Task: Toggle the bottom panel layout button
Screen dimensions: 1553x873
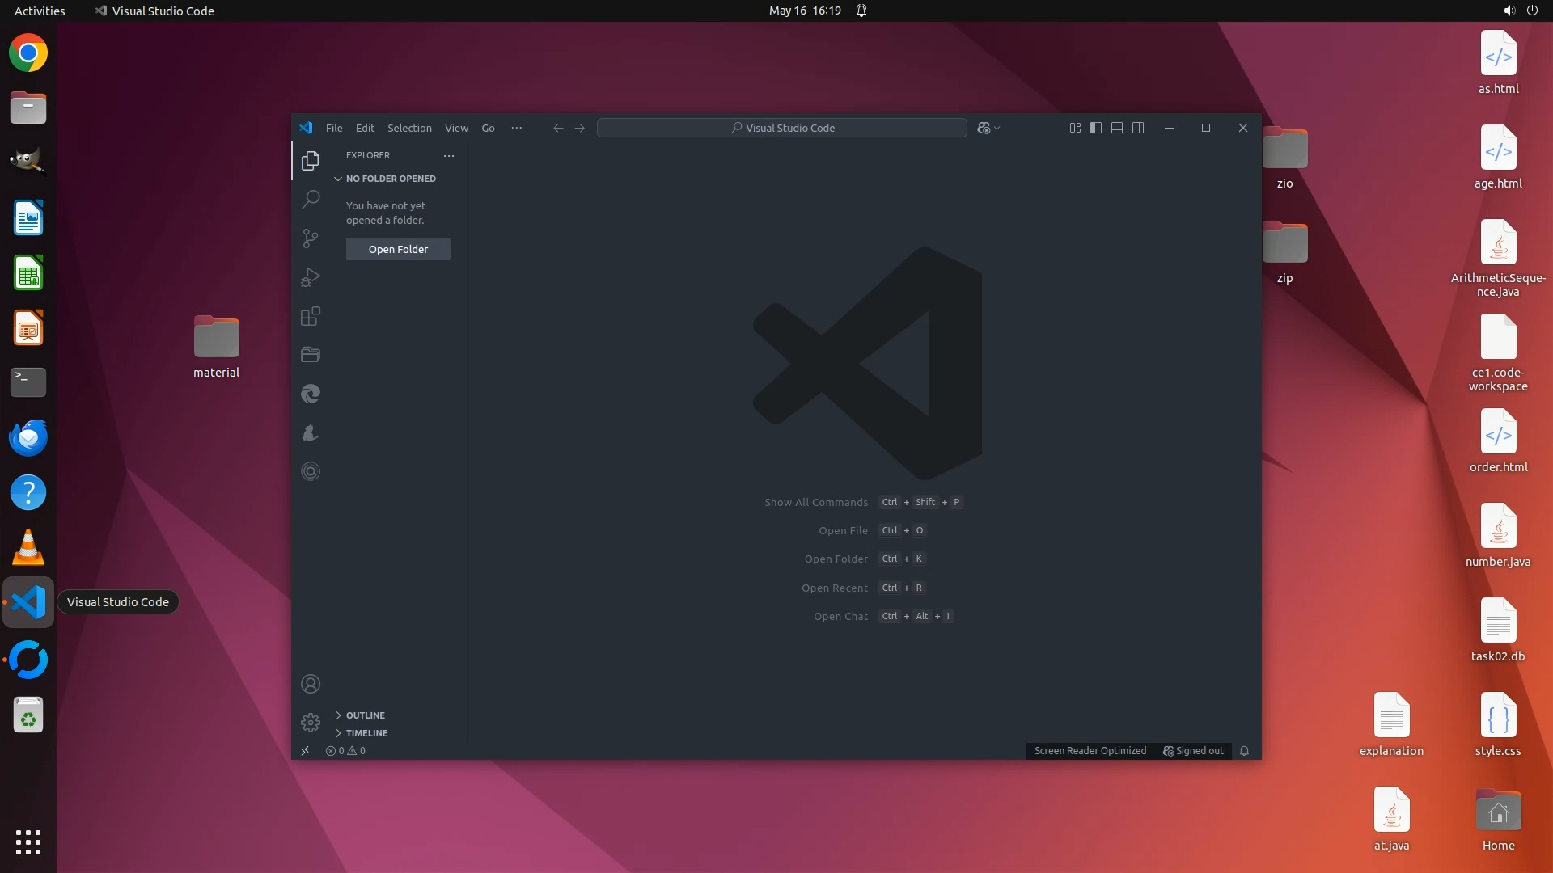Action: pyautogui.click(x=1117, y=128)
